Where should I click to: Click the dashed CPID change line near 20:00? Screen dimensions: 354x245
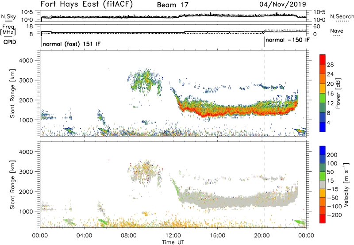click(x=264, y=93)
